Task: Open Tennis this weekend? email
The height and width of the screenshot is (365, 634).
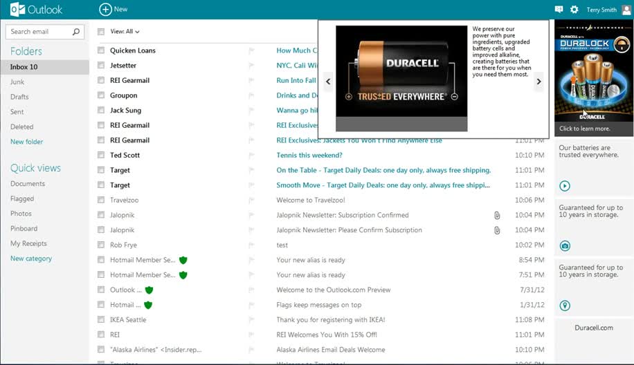Action: (x=309, y=155)
